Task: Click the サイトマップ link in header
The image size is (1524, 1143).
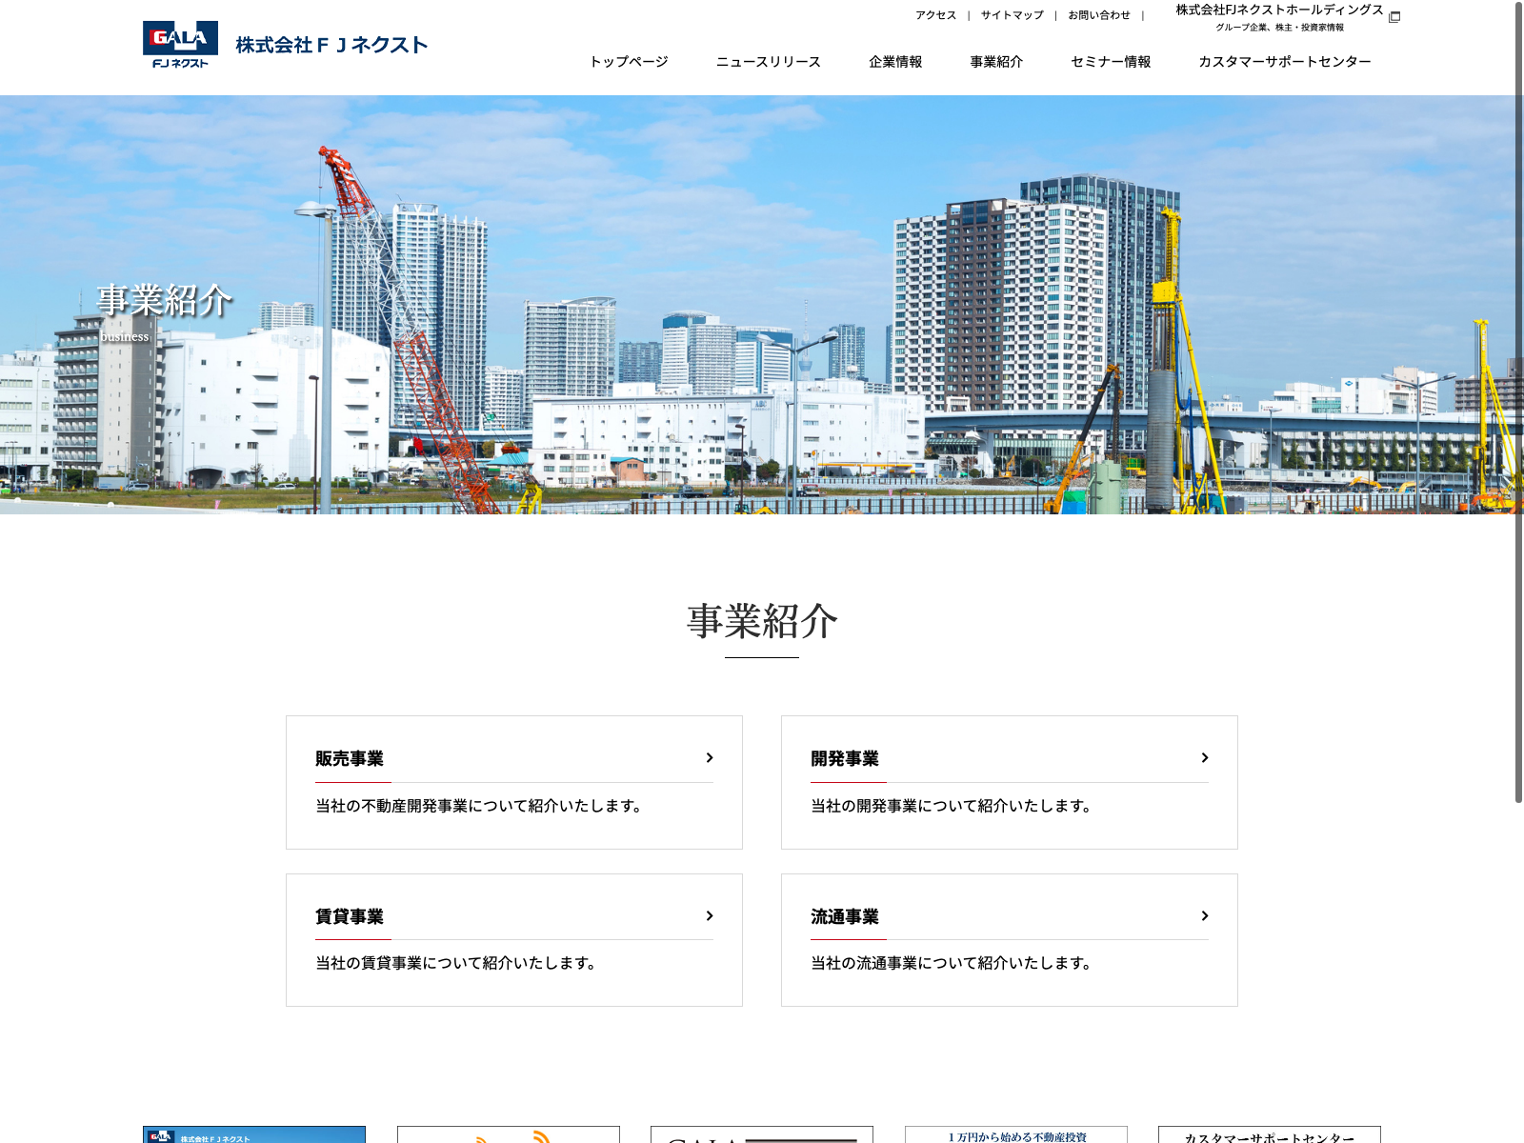Action: pos(1012,15)
